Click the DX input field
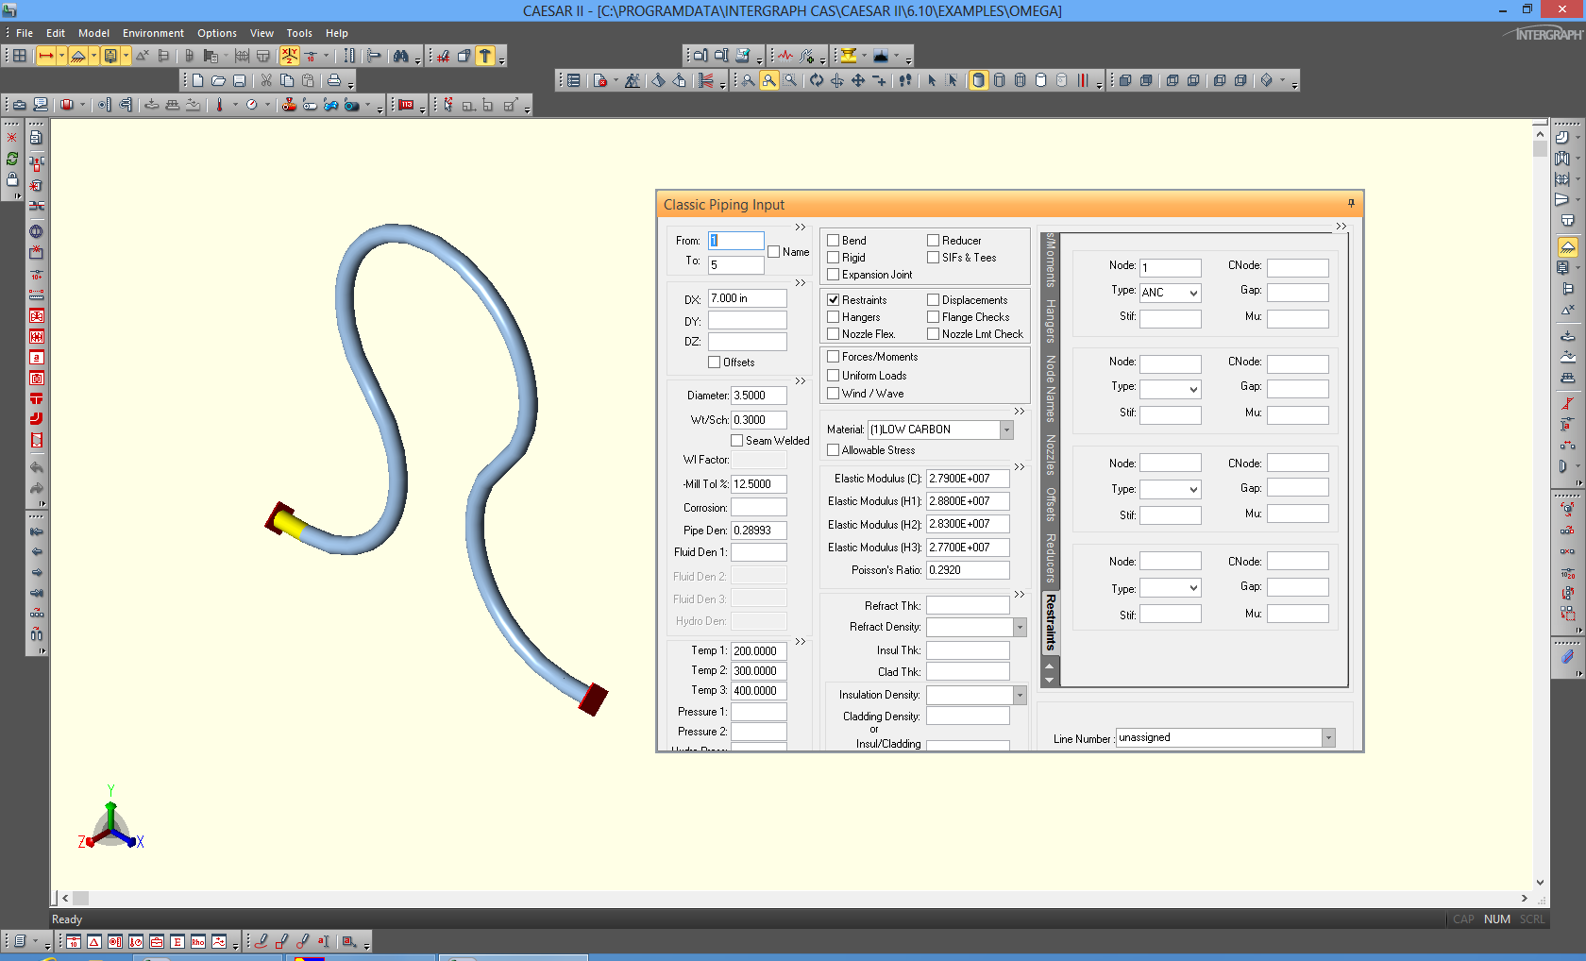The height and width of the screenshot is (961, 1586). point(748,298)
